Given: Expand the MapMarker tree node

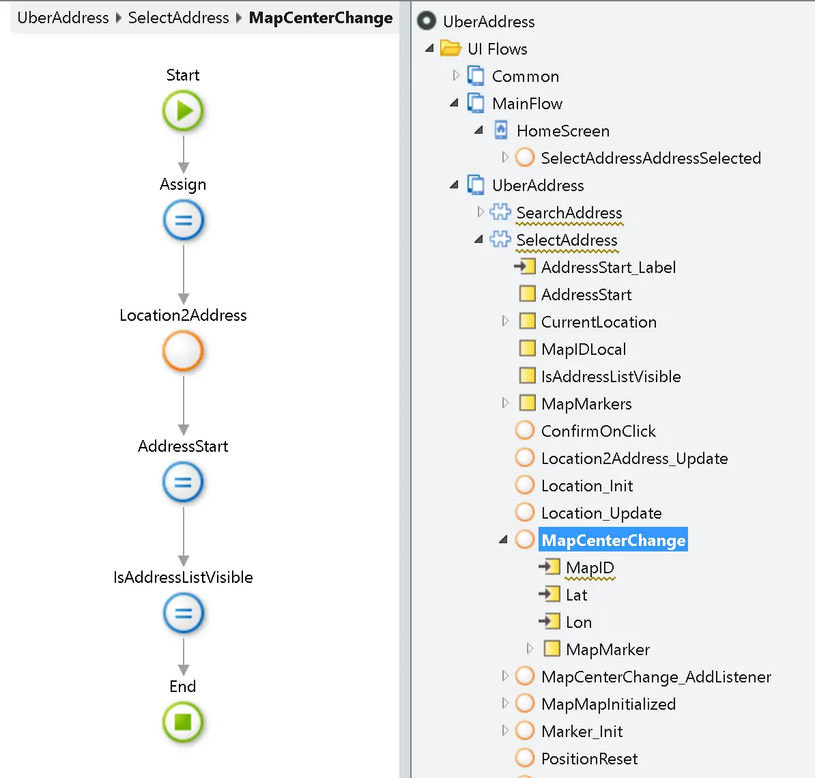Looking at the screenshot, I should [530, 648].
